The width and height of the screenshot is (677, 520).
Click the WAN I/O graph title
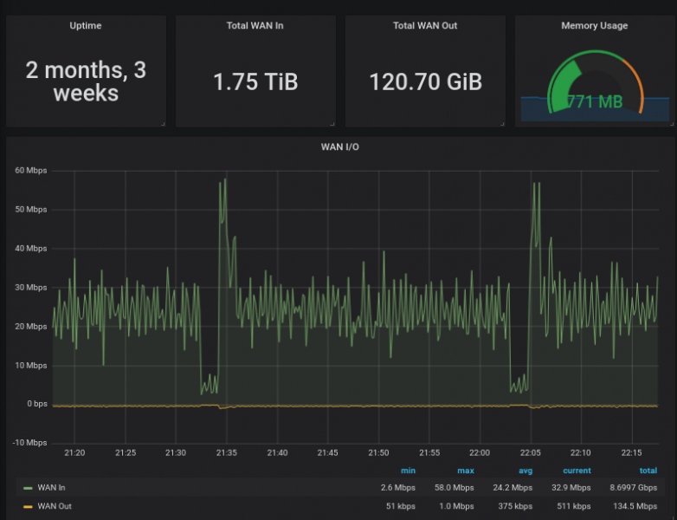coord(339,147)
